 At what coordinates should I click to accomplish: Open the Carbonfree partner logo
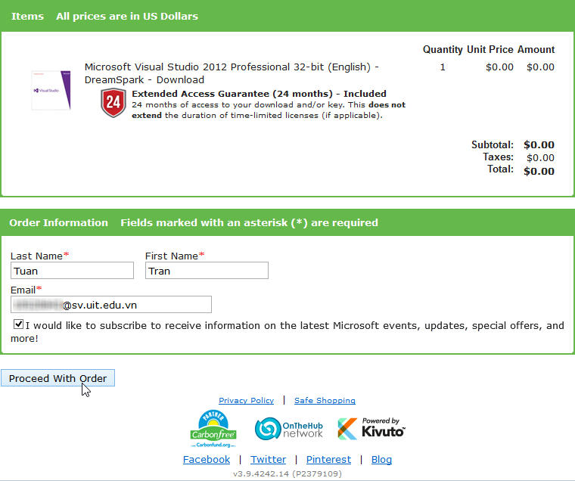[x=213, y=429]
